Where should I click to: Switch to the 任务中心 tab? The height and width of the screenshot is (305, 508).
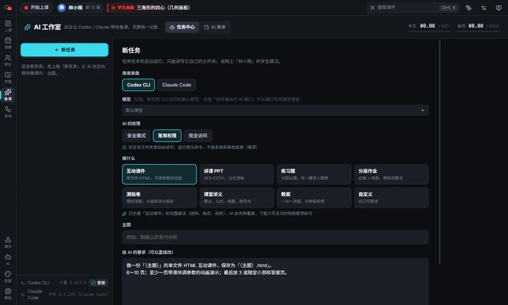[182, 27]
